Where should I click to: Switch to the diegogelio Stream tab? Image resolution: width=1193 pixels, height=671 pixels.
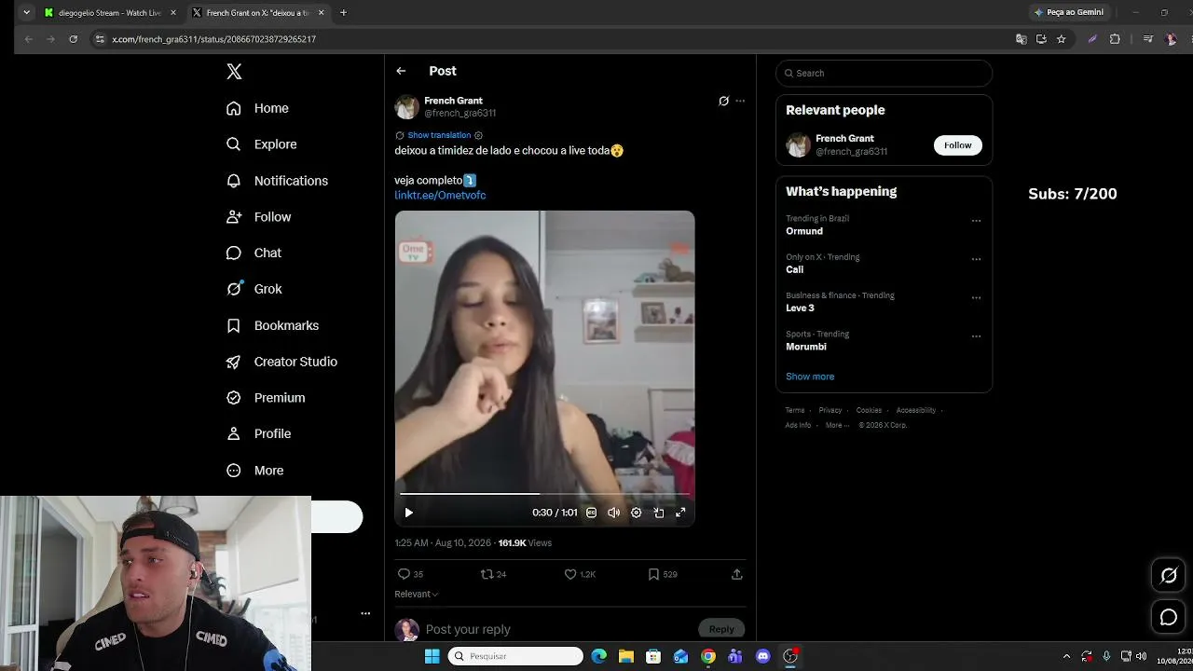[x=110, y=13]
